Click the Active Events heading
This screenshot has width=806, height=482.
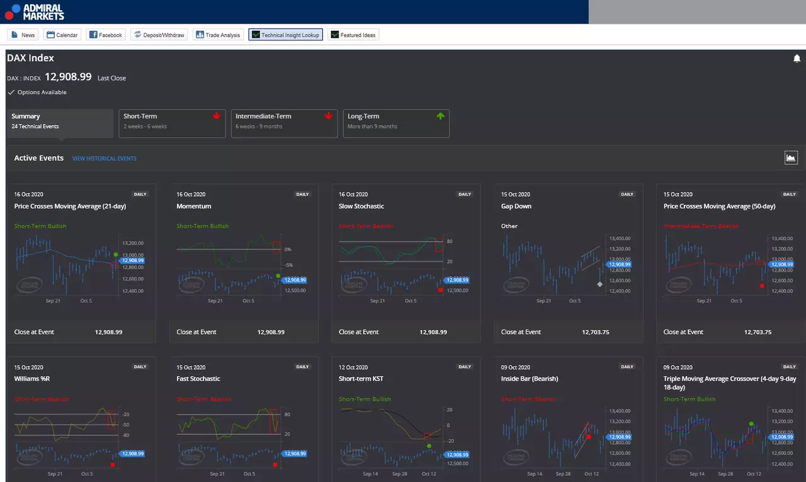tap(39, 158)
